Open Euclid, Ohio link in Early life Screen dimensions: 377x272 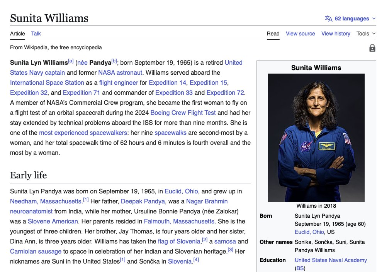click(x=181, y=191)
